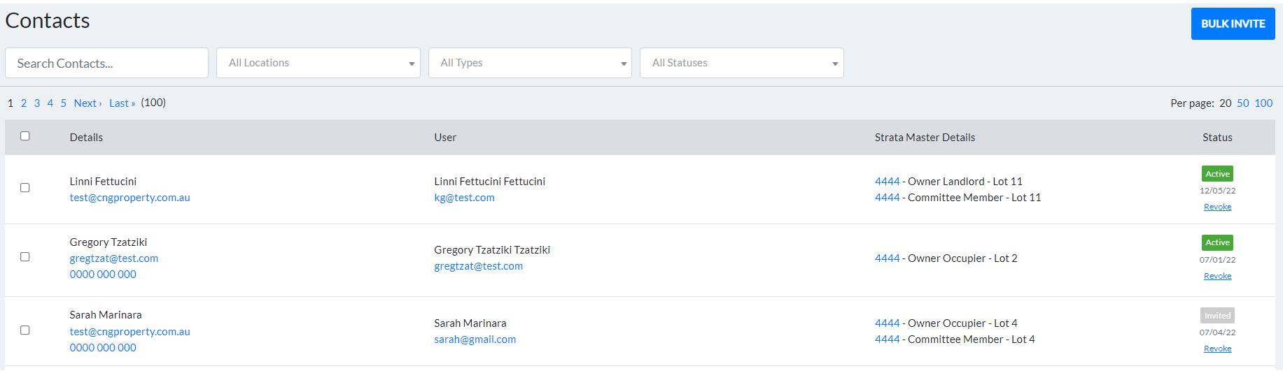Viewport: 1283px width, 373px height.
Task: Click Gregory Tzatziki's phone number 0000 000 000
Action: [103, 275]
